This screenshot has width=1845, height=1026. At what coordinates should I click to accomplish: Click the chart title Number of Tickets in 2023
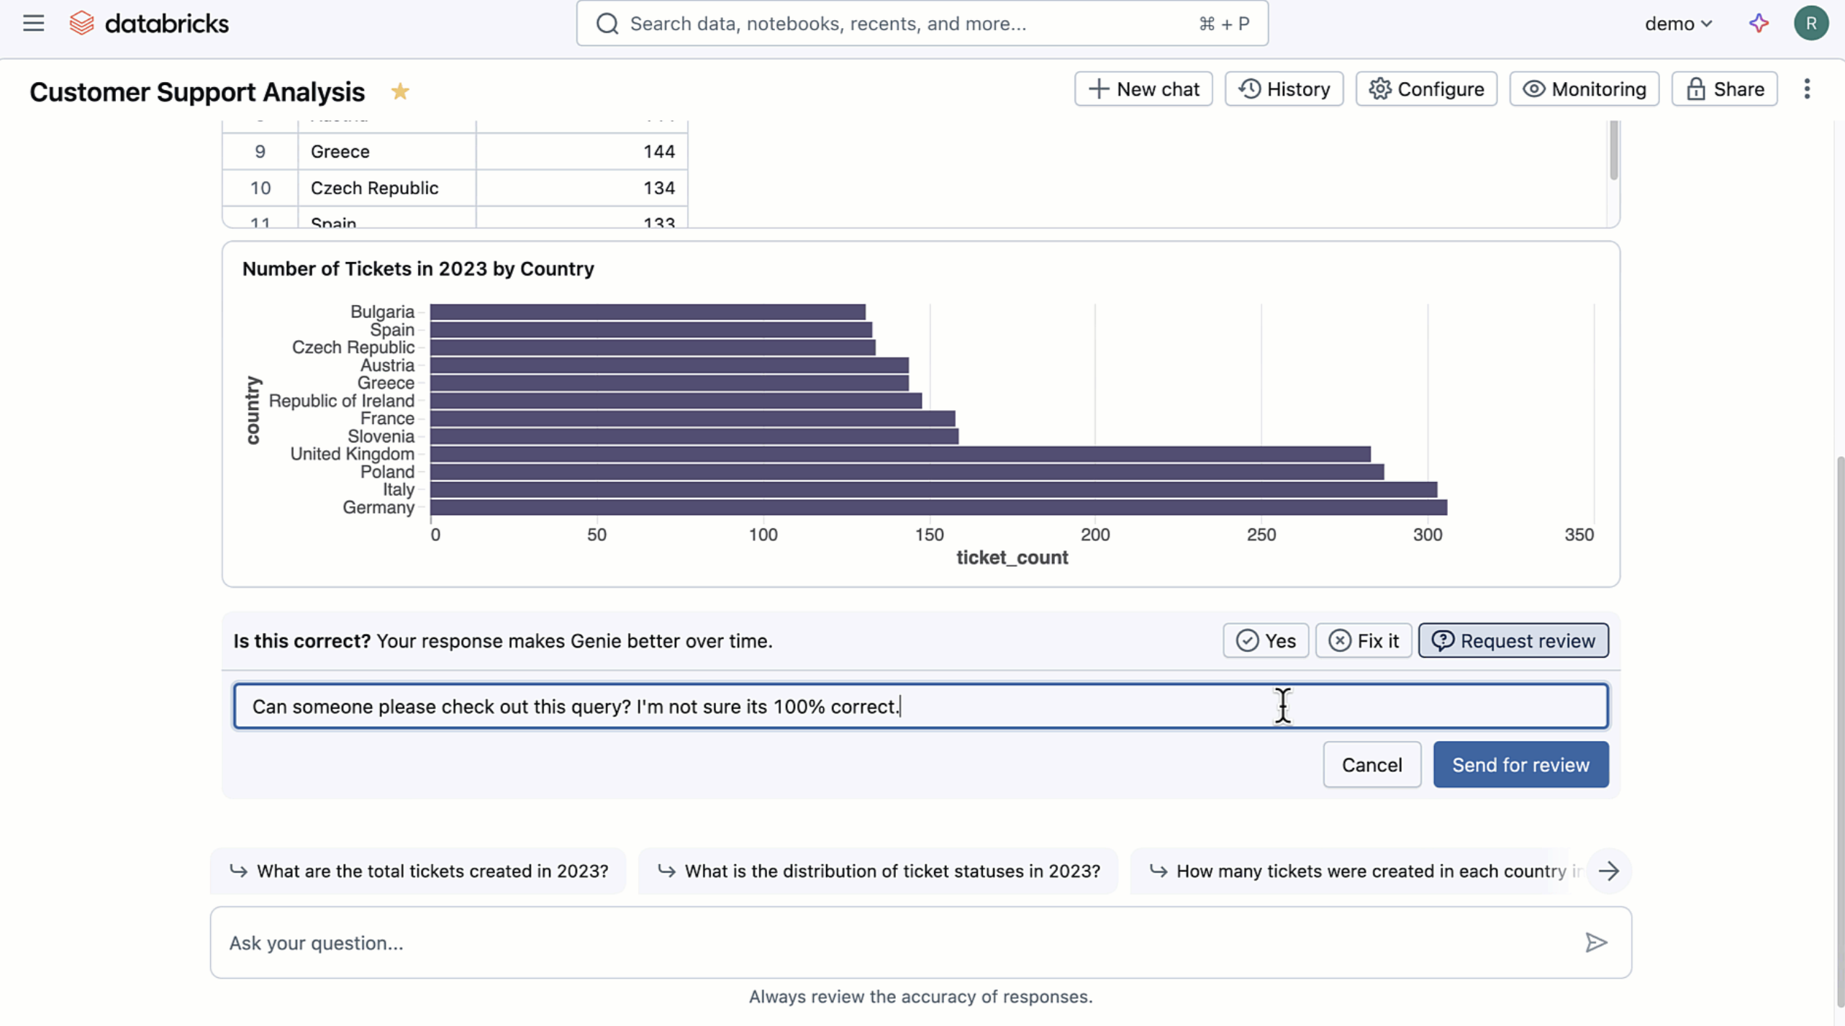(418, 269)
